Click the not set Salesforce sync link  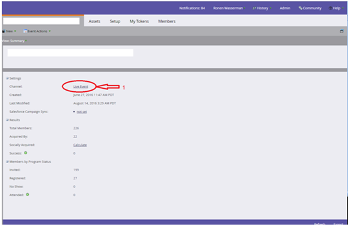point(81,112)
